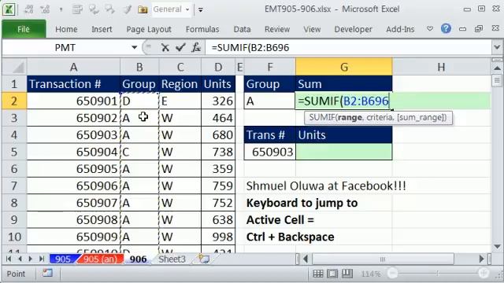Screen dimensions: 504x283
Task: Select column B header
Action: (139, 67)
